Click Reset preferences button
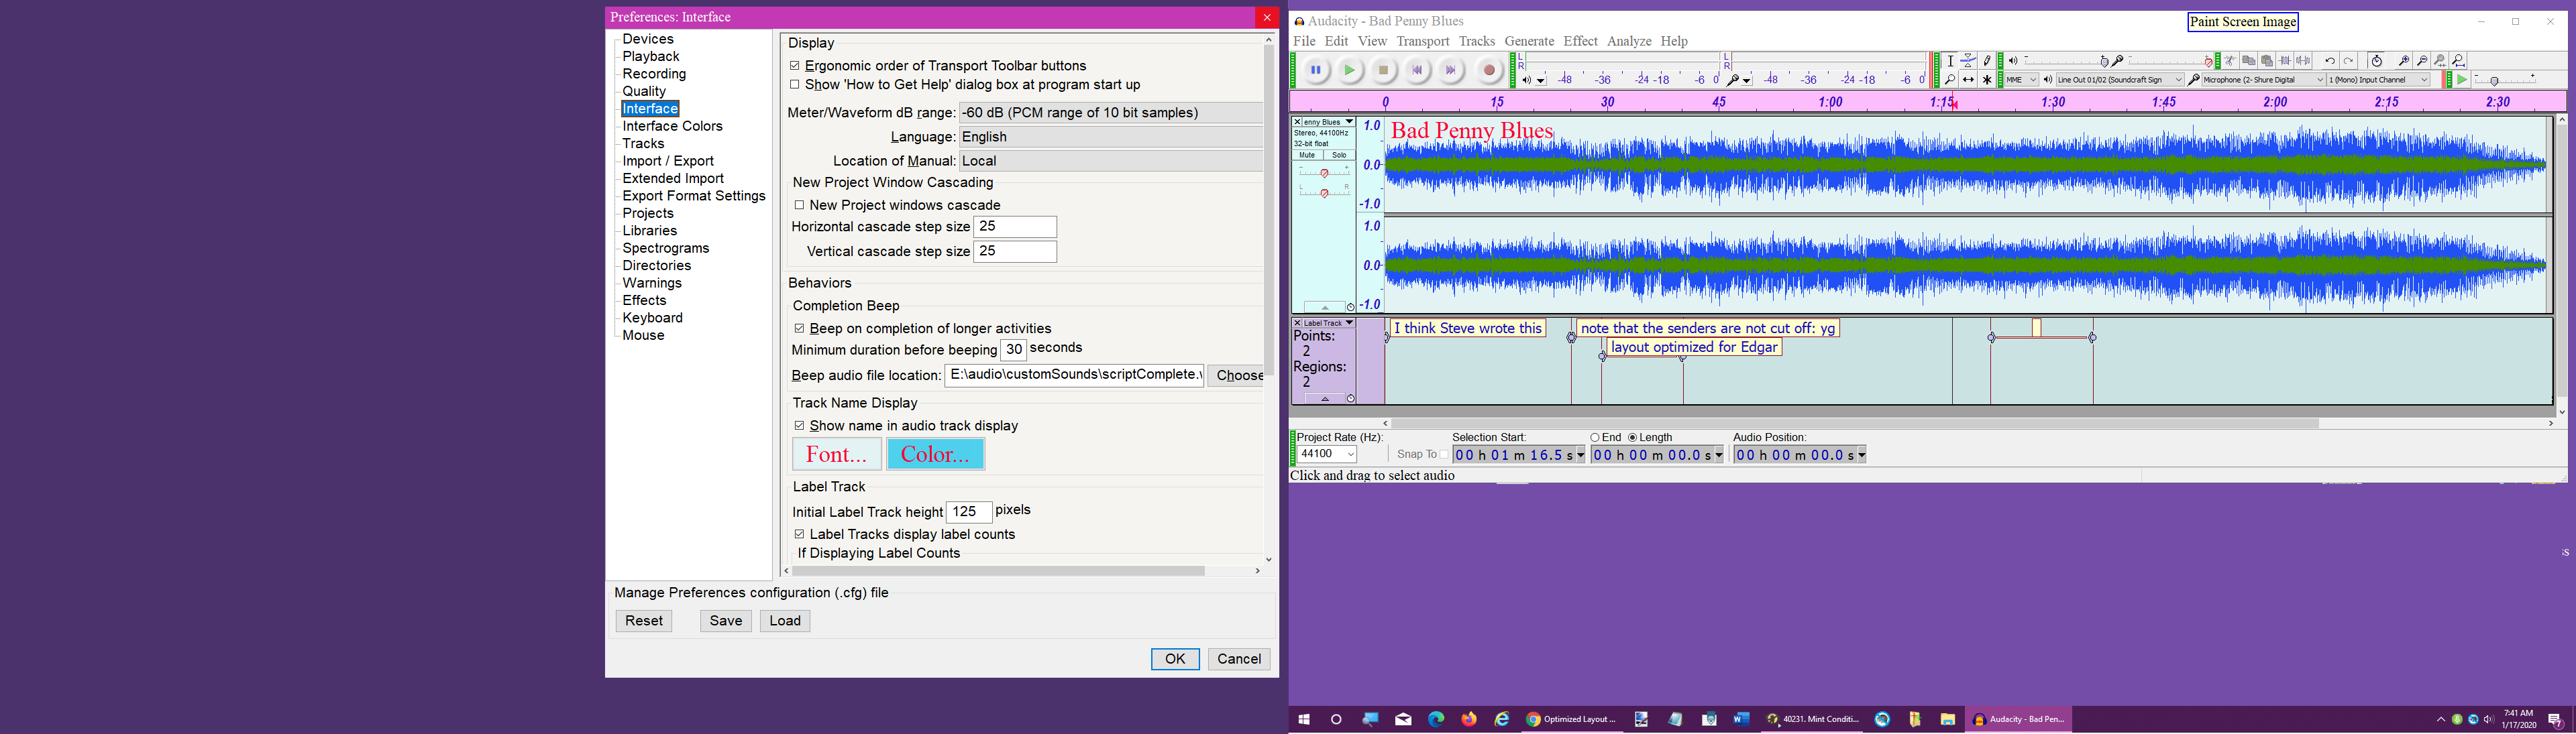The image size is (2576, 734). pyautogui.click(x=644, y=621)
